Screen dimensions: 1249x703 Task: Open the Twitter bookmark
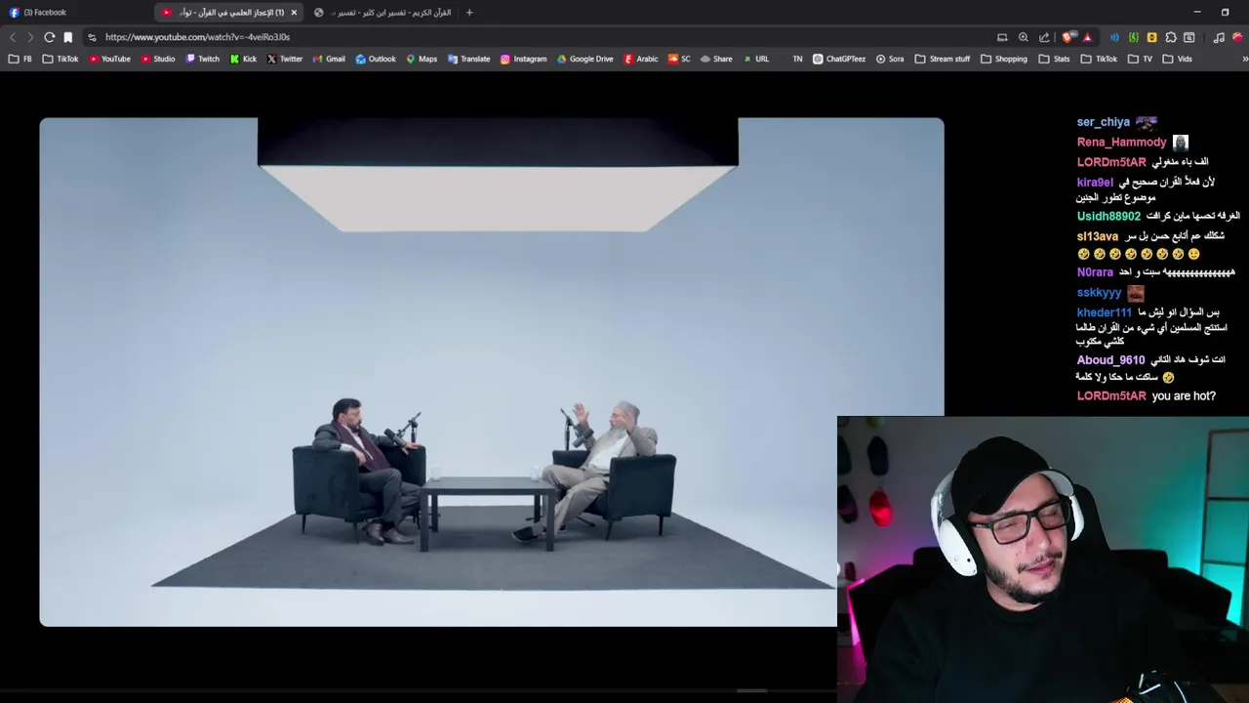point(285,59)
